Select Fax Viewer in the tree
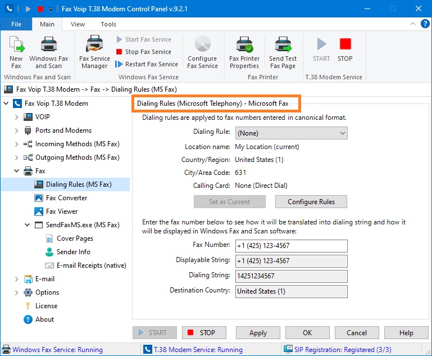Screen dimensions: 432x356 pos(62,211)
